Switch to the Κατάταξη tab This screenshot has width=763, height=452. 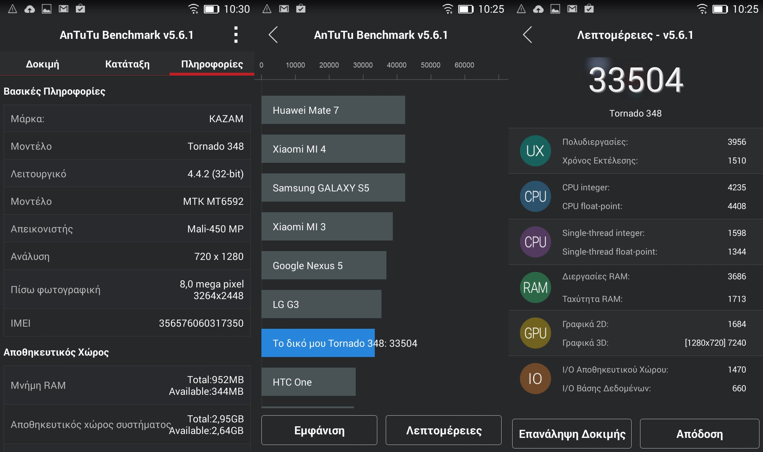point(127,64)
